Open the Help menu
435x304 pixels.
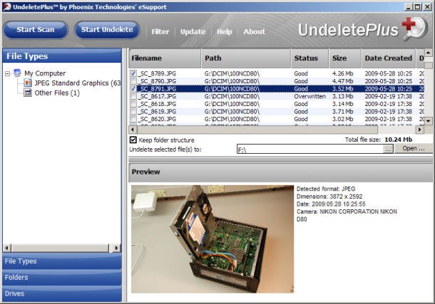coord(225,32)
